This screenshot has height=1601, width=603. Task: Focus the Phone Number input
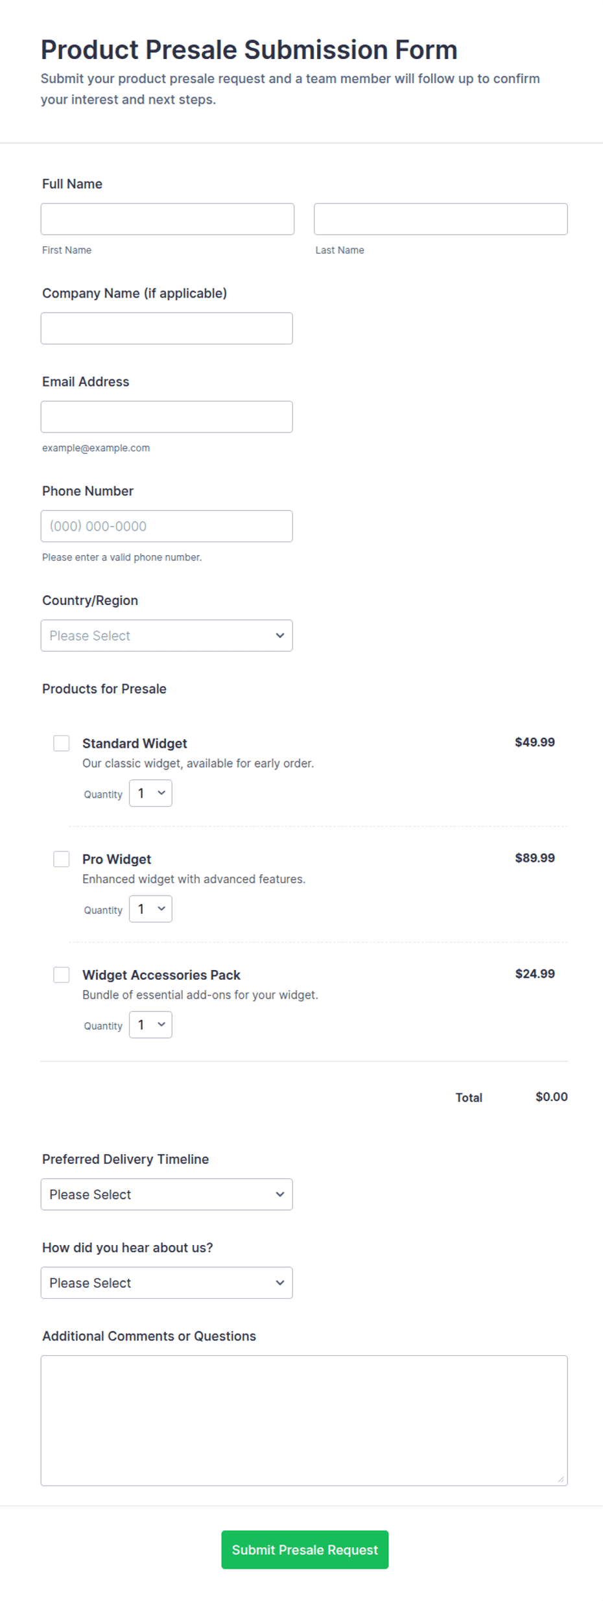(167, 527)
